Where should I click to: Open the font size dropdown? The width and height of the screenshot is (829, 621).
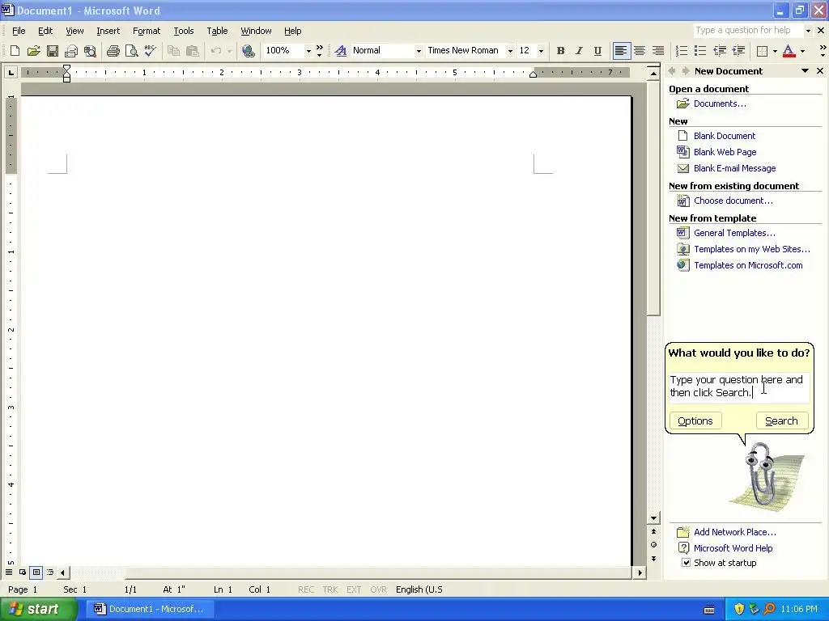(x=540, y=51)
